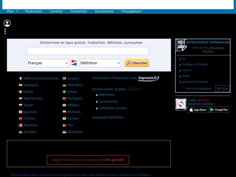Viewport: 236px width, 177px height.
Task: Open the Définition target dropdown
Action: coord(100,63)
